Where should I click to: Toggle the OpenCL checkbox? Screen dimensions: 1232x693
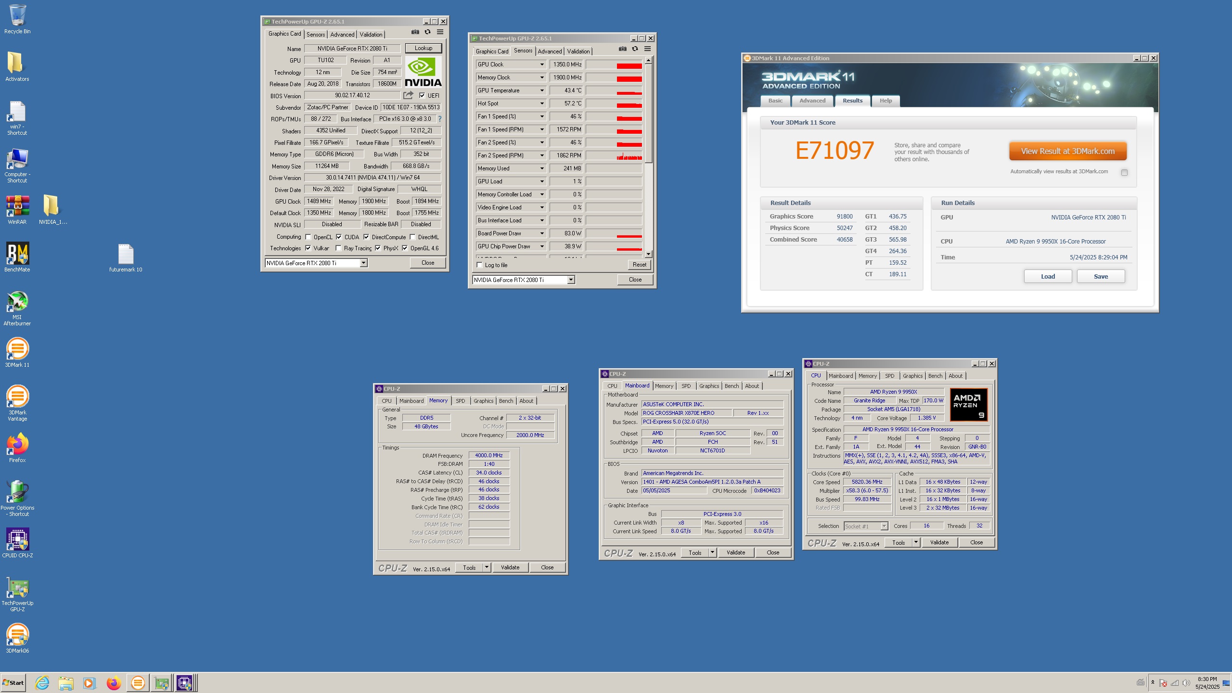point(308,237)
